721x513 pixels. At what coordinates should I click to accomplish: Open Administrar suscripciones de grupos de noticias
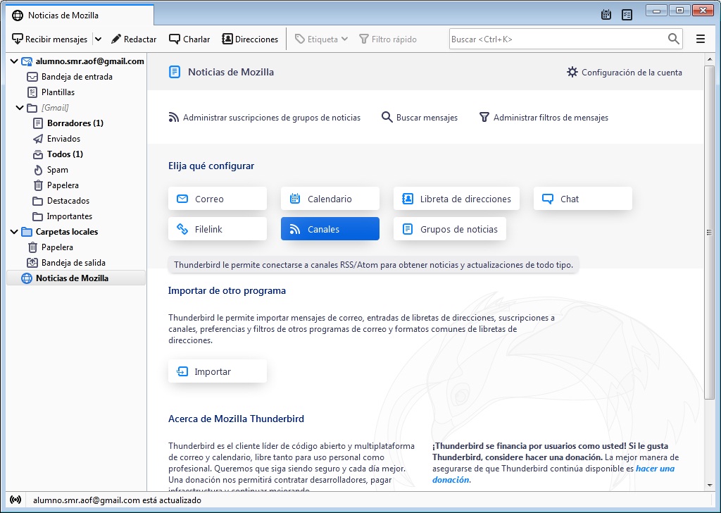click(265, 117)
